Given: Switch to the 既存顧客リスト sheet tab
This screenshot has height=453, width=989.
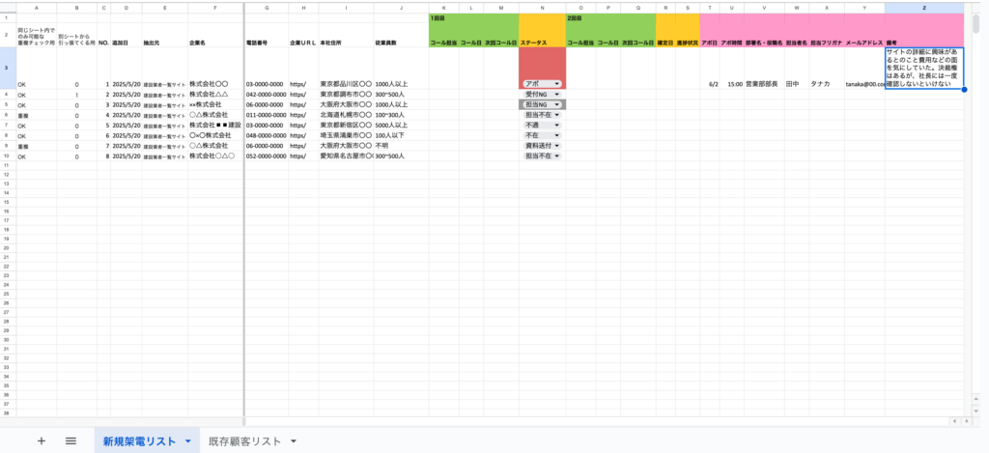Looking at the screenshot, I should click(245, 441).
